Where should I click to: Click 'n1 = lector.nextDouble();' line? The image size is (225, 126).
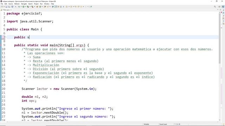[x=45, y=113]
